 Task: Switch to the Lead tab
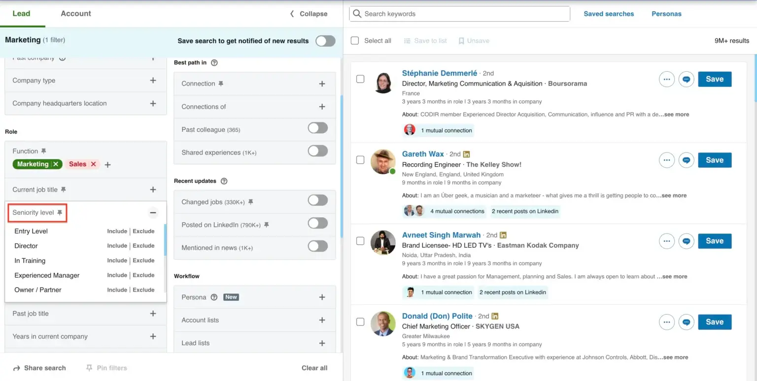(21, 13)
